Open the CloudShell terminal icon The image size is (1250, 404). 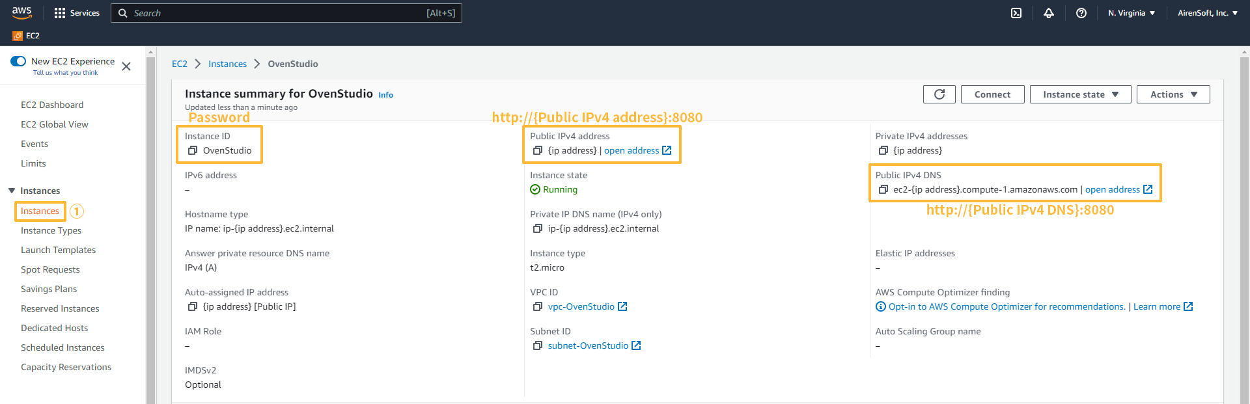(x=1016, y=13)
